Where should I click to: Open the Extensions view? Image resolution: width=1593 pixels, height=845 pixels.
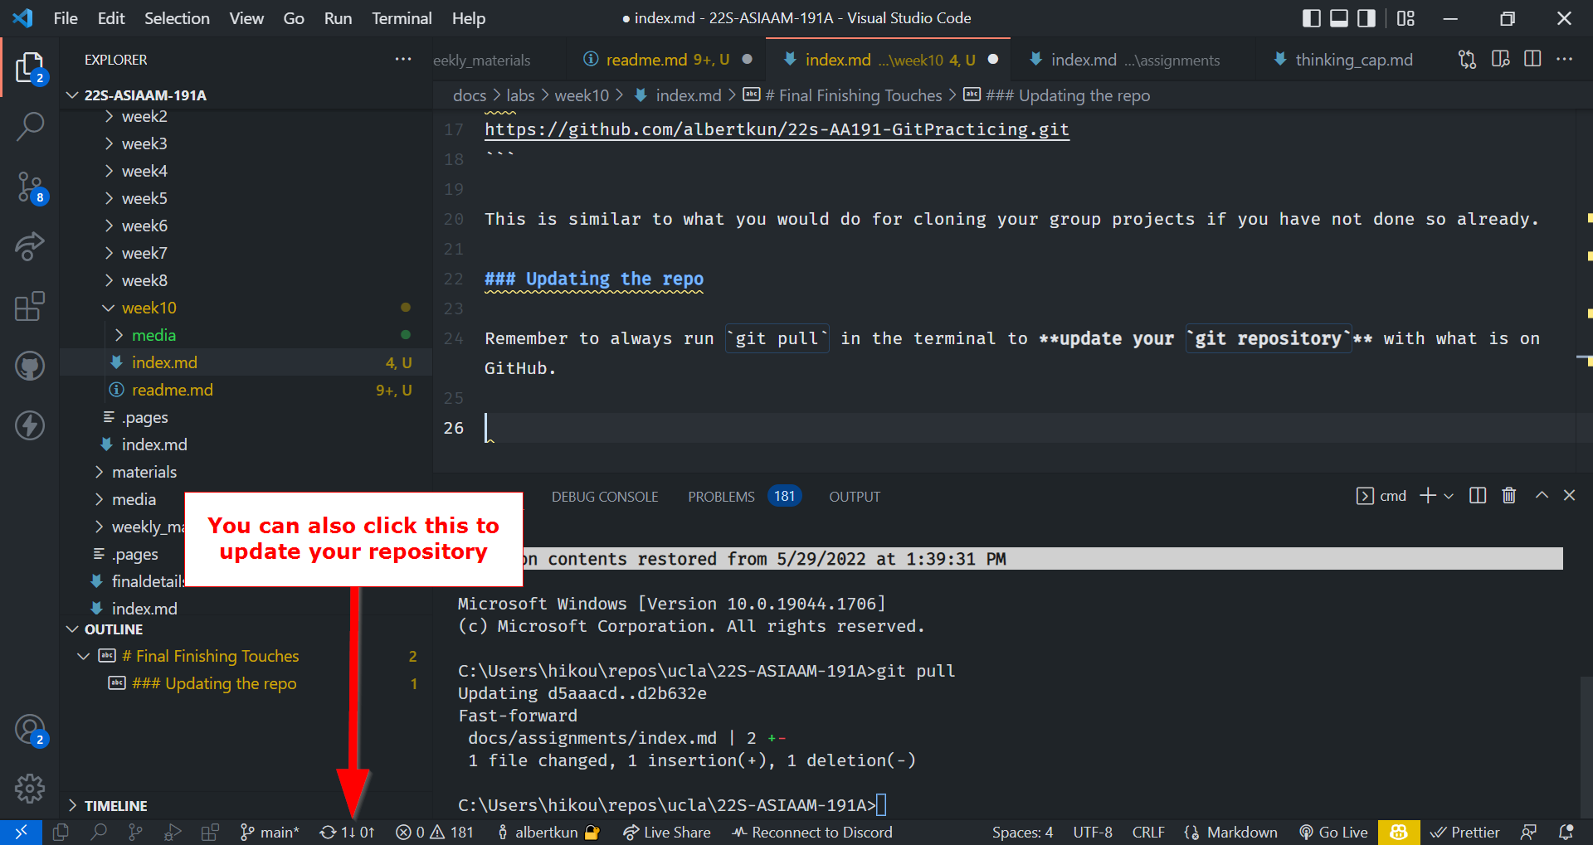[x=30, y=306]
